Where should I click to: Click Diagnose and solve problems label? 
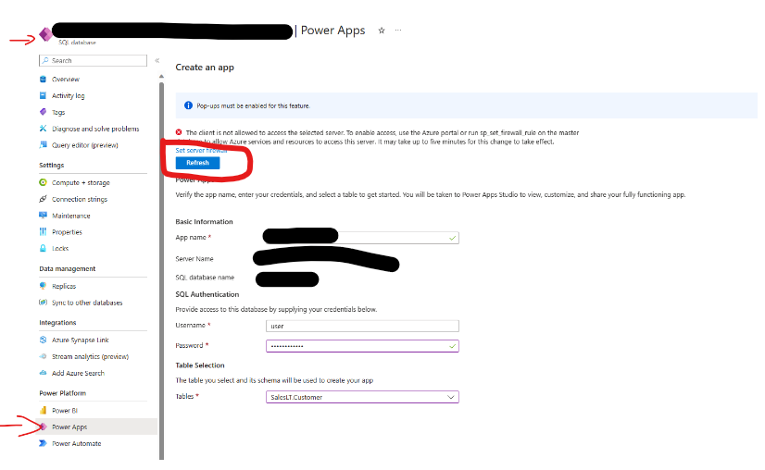(x=95, y=129)
